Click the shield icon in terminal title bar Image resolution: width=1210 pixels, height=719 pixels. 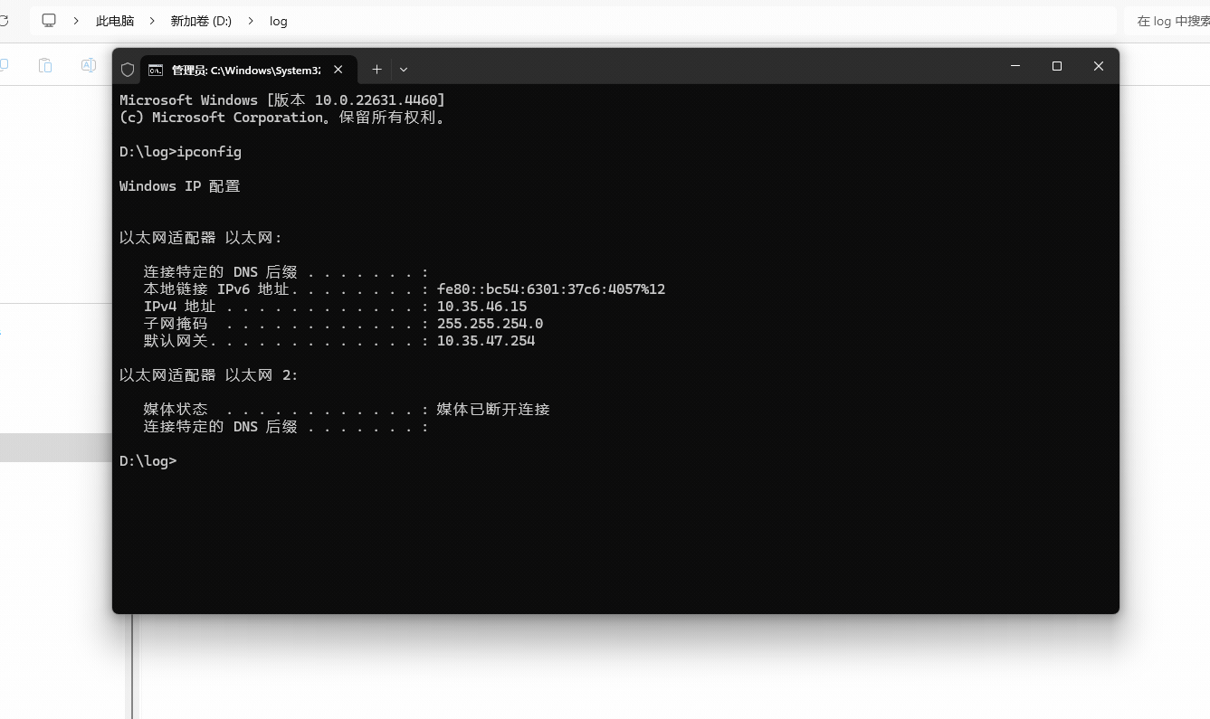[128, 70]
